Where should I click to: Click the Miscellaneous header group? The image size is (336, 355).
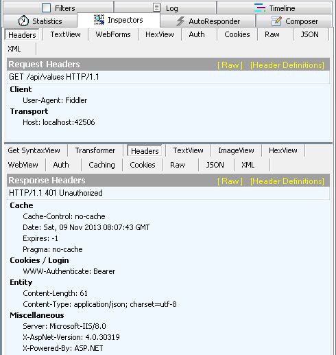point(37,315)
